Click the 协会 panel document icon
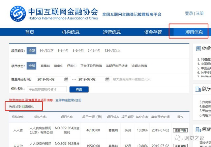The width and height of the screenshot is (211, 147). [x=198, y=48]
